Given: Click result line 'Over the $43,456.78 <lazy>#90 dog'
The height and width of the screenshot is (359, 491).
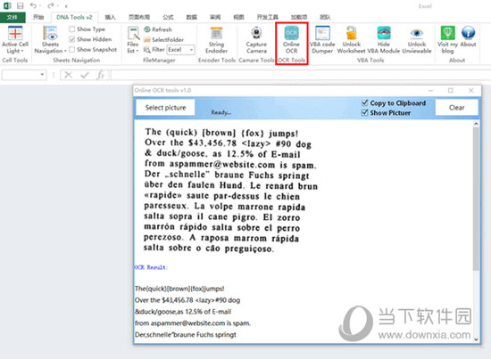Looking at the screenshot, I should 187,300.
